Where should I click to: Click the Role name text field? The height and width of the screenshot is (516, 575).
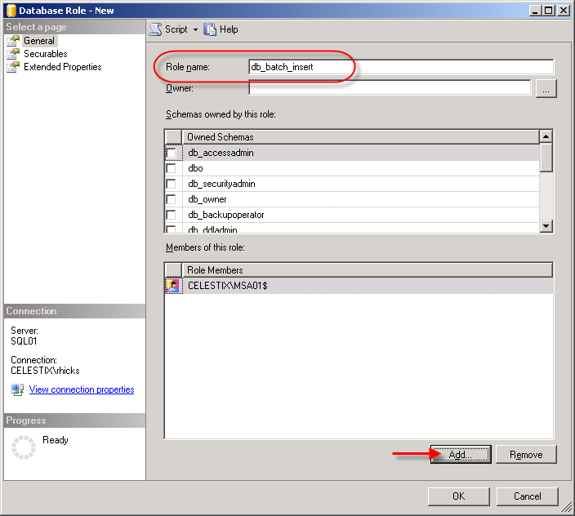[x=401, y=67]
